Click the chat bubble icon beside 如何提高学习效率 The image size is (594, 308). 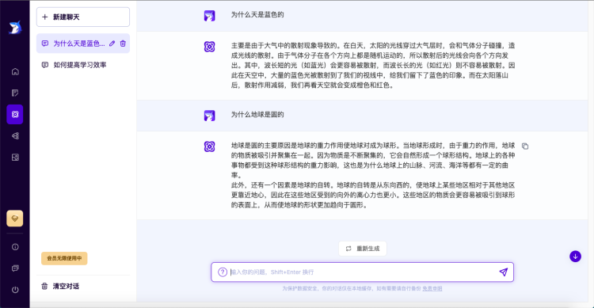(45, 65)
